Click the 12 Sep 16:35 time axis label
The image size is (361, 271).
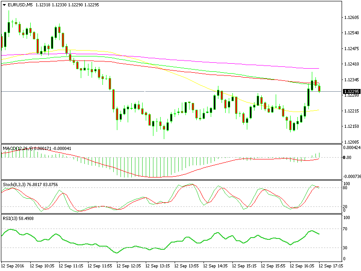click(302, 266)
